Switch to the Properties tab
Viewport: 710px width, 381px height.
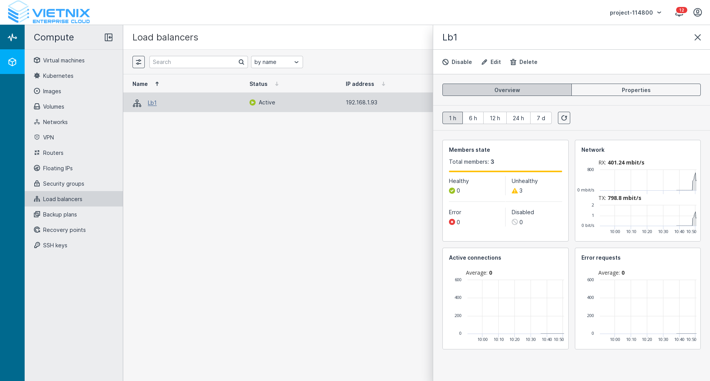[636, 90]
